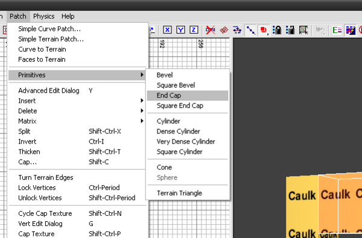Image resolution: width=362 pixels, height=238 pixels.
Task: Select Curve to Terrain
Action: pyautogui.click(x=78, y=49)
